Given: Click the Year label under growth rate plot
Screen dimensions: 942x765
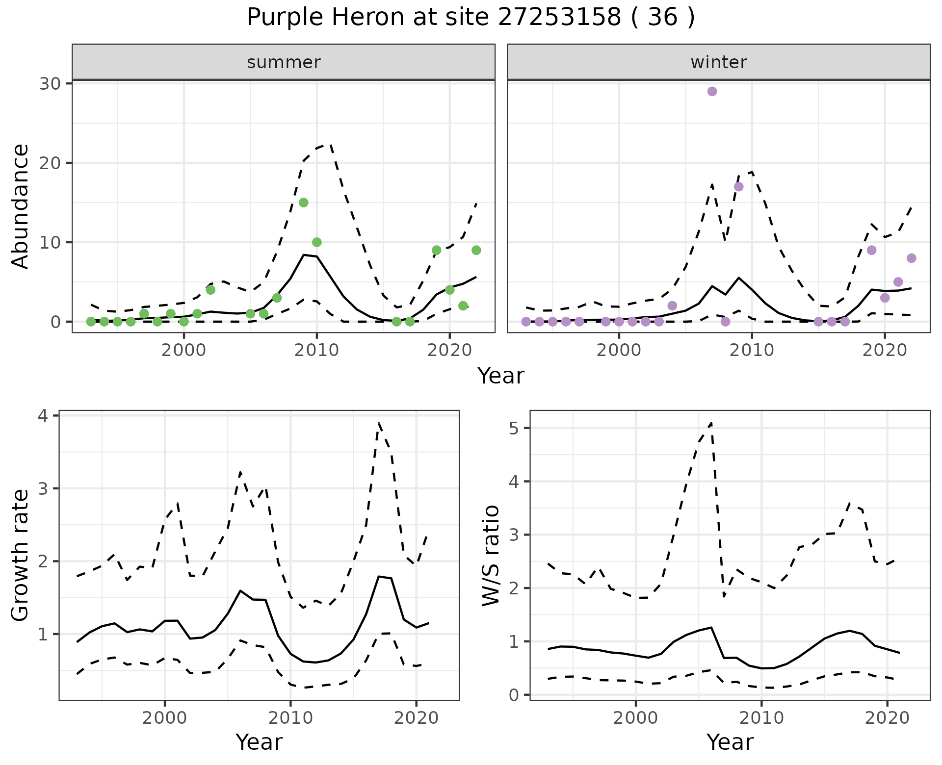Looking at the screenshot, I should pos(259,742).
